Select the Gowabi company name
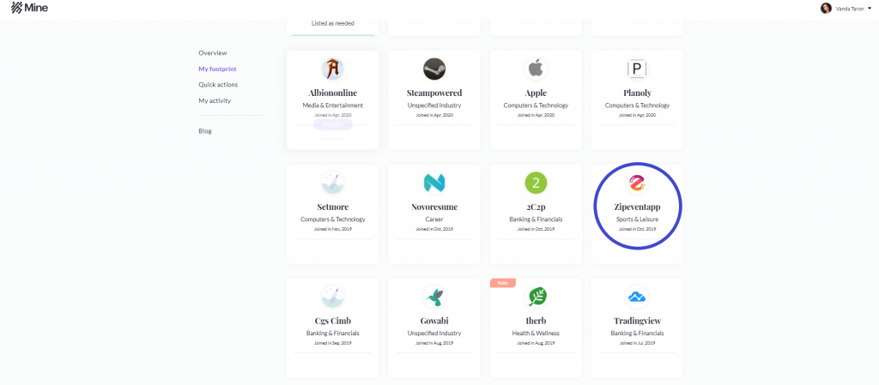Screen dimensions: 879x385 (x=434, y=321)
